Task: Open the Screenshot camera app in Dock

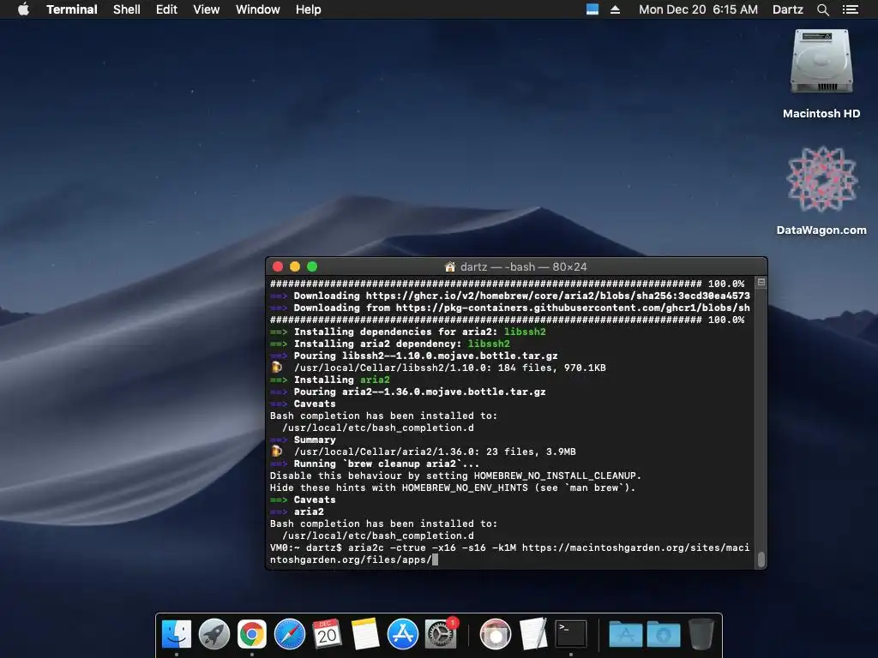Action: pos(496,635)
